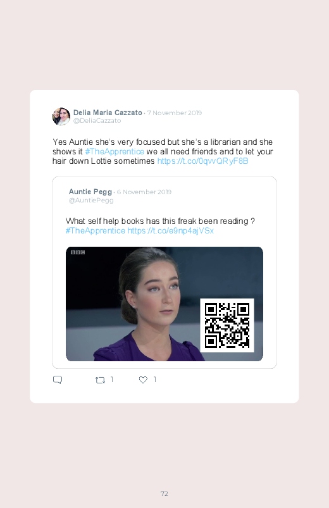329x508 pixels.
Task: Click the Delia Maria Cazzato display name
Action: click(108, 113)
